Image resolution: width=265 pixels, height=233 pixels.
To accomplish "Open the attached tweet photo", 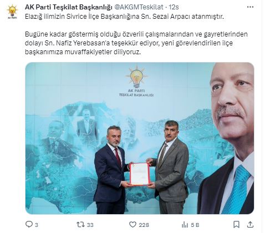I will click(x=140, y=138).
